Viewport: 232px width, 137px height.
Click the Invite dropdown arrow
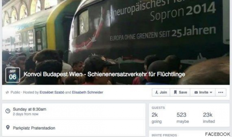[x=211, y=93]
